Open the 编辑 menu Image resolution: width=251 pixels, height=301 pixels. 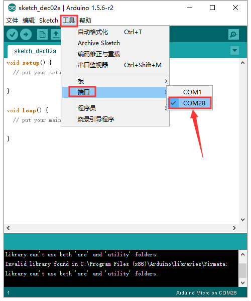tap(29, 21)
